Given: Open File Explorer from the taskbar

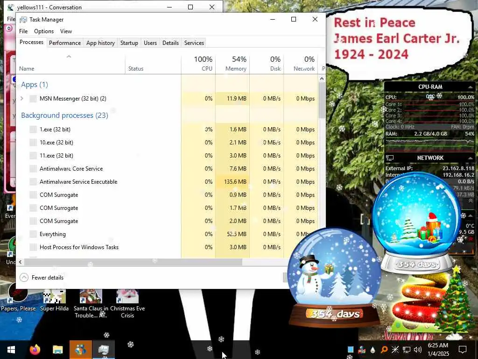Looking at the screenshot, I should 57,350.
